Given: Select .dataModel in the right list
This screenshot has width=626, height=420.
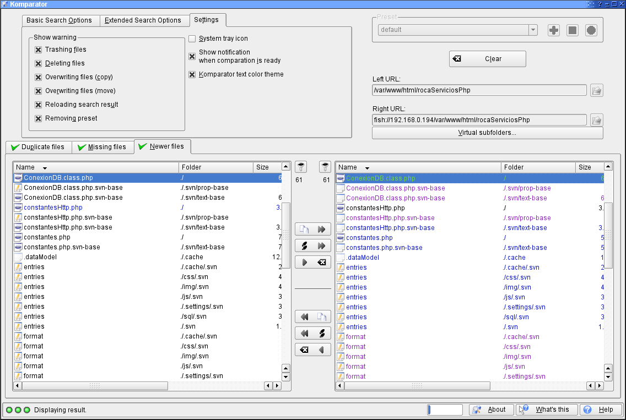Looking at the screenshot, I should (469, 258).
